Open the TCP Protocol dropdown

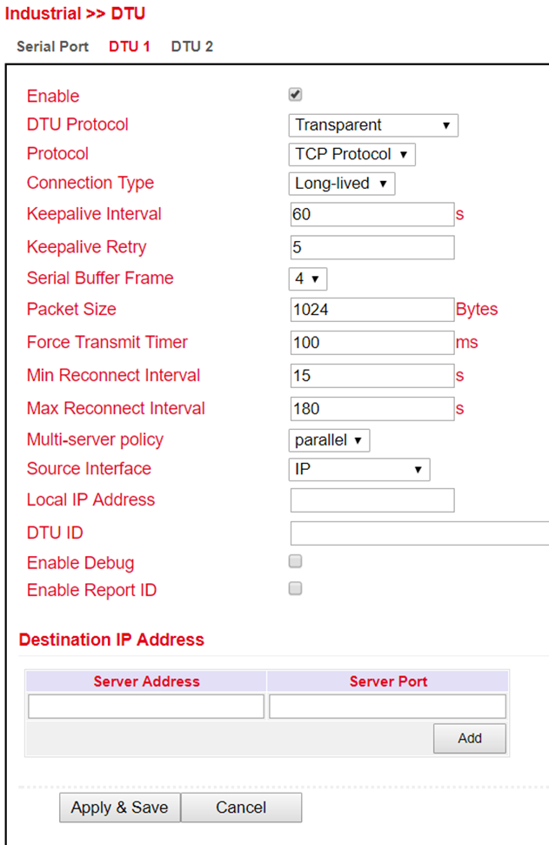(351, 154)
